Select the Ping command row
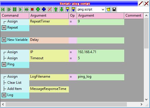The image size is (150, 108). [x=15, y=65]
